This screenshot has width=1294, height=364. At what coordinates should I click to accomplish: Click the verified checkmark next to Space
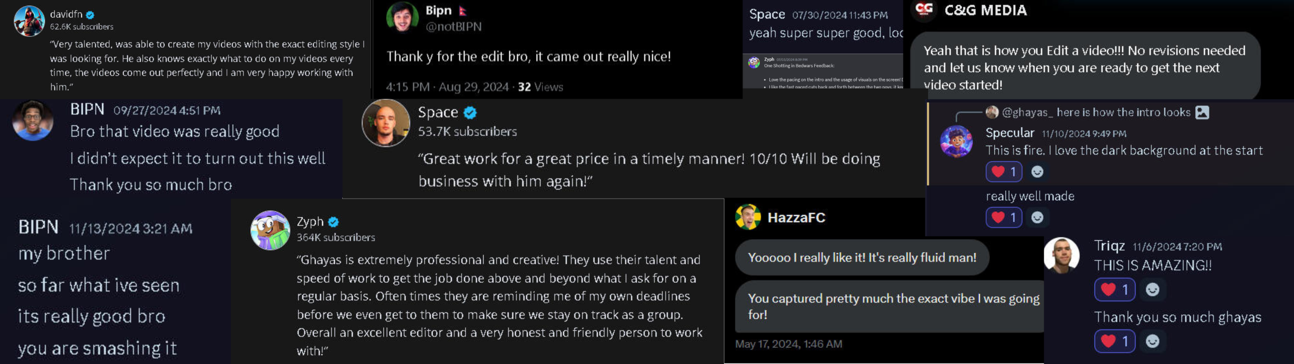coord(470,112)
